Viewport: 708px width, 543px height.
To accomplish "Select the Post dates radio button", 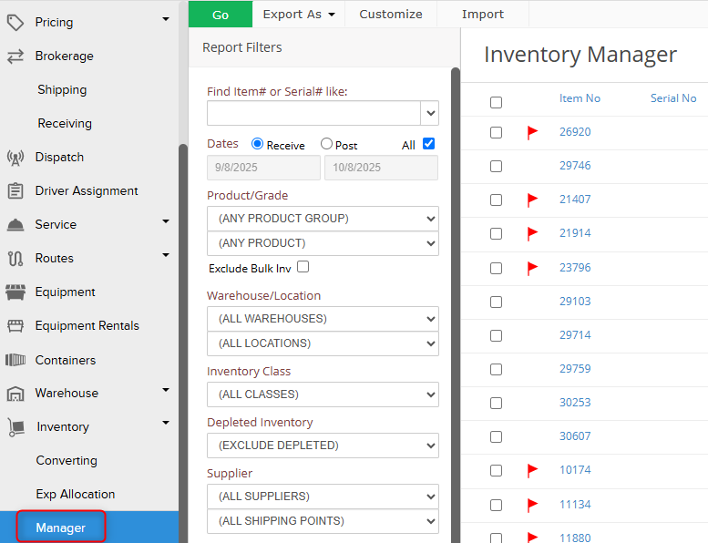I will click(326, 145).
